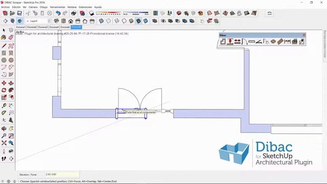Toggle the blue X-ray face style
This screenshot has width=327, height=184.
(101, 21)
